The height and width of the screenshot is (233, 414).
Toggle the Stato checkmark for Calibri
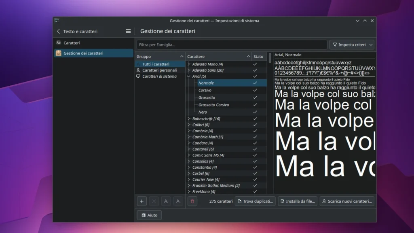[255, 125]
